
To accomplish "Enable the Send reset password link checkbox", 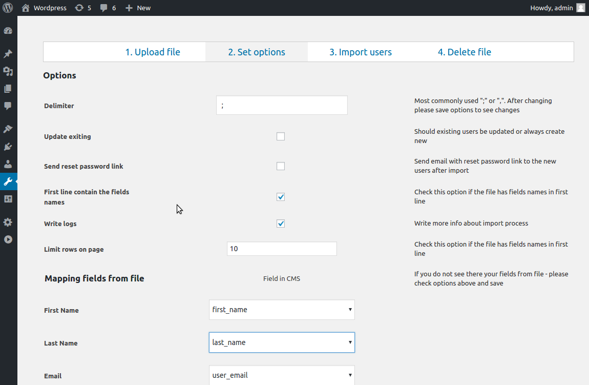I will [281, 166].
